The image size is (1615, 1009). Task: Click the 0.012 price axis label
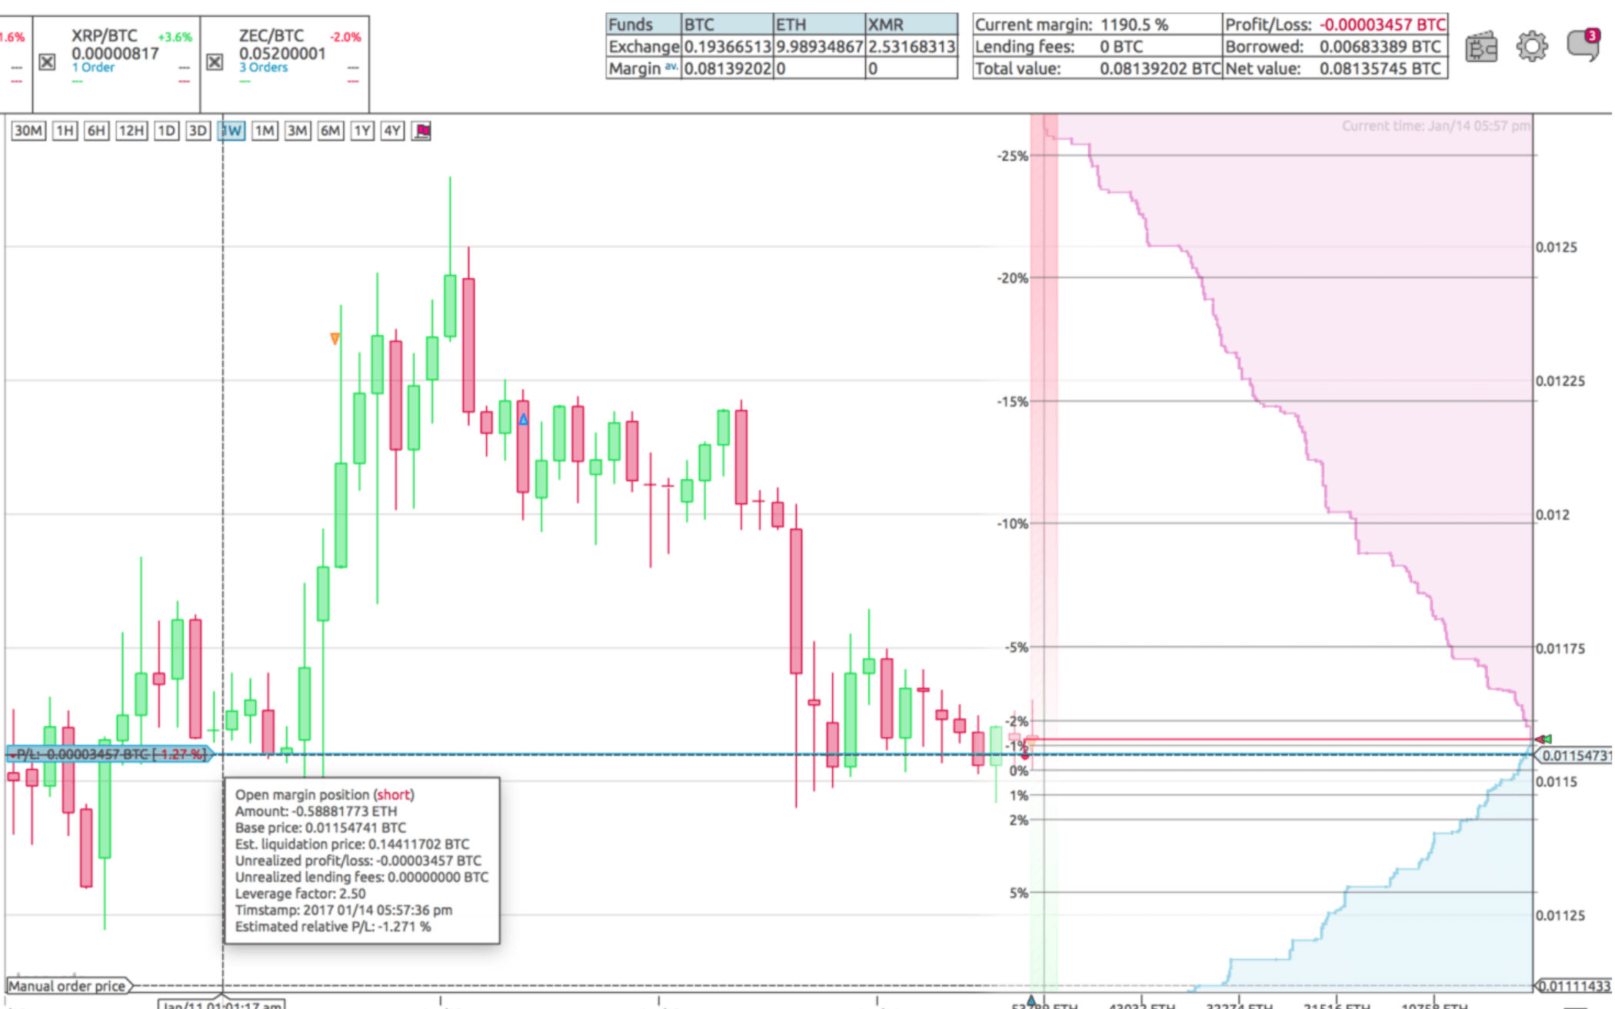tap(1552, 515)
